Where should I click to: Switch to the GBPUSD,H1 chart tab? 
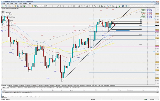click(x=21, y=87)
